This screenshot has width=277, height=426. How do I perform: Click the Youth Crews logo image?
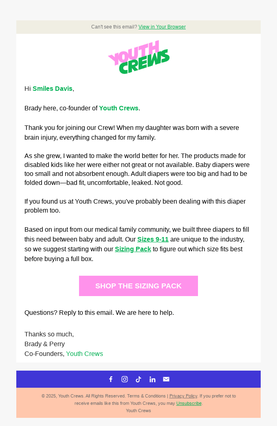tap(138, 57)
